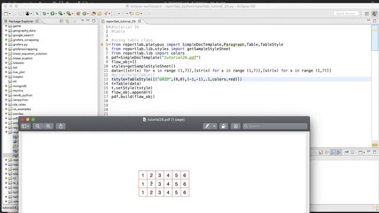Select the grofers_scrapping project

25,40
